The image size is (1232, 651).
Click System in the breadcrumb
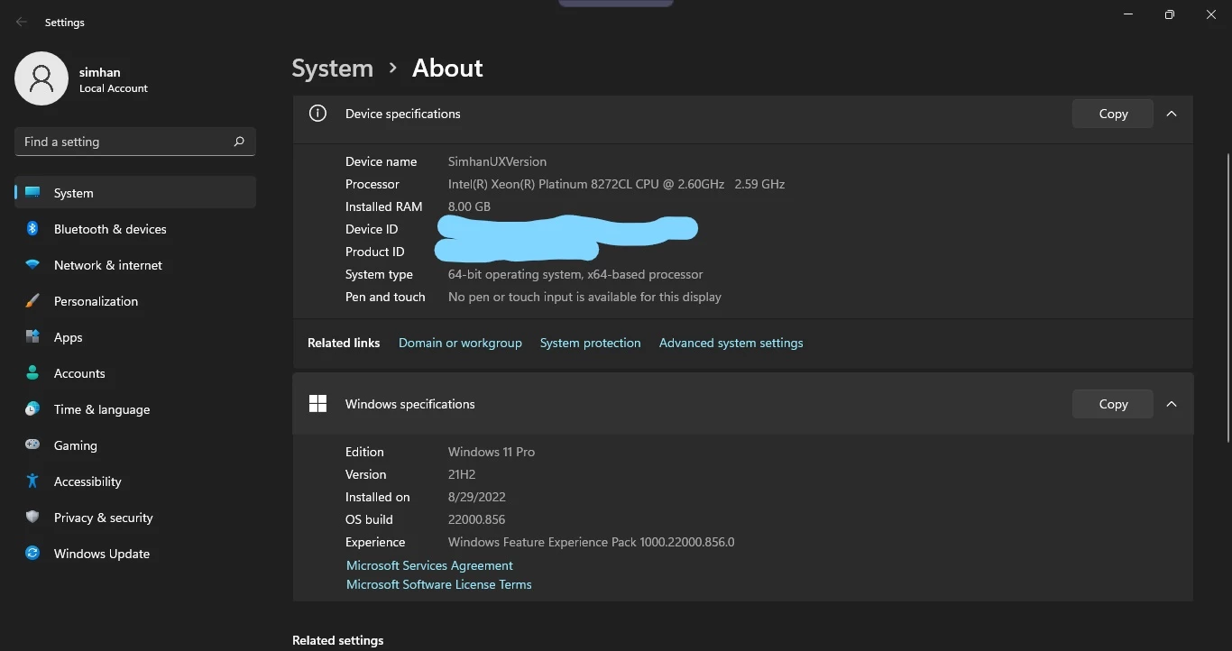pyautogui.click(x=333, y=69)
